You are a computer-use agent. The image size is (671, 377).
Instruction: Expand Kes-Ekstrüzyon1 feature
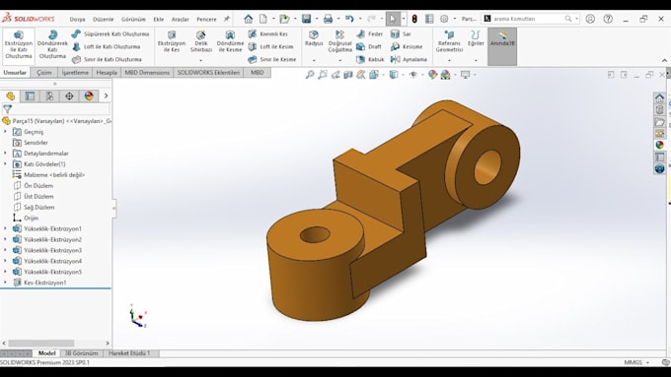tap(5, 283)
